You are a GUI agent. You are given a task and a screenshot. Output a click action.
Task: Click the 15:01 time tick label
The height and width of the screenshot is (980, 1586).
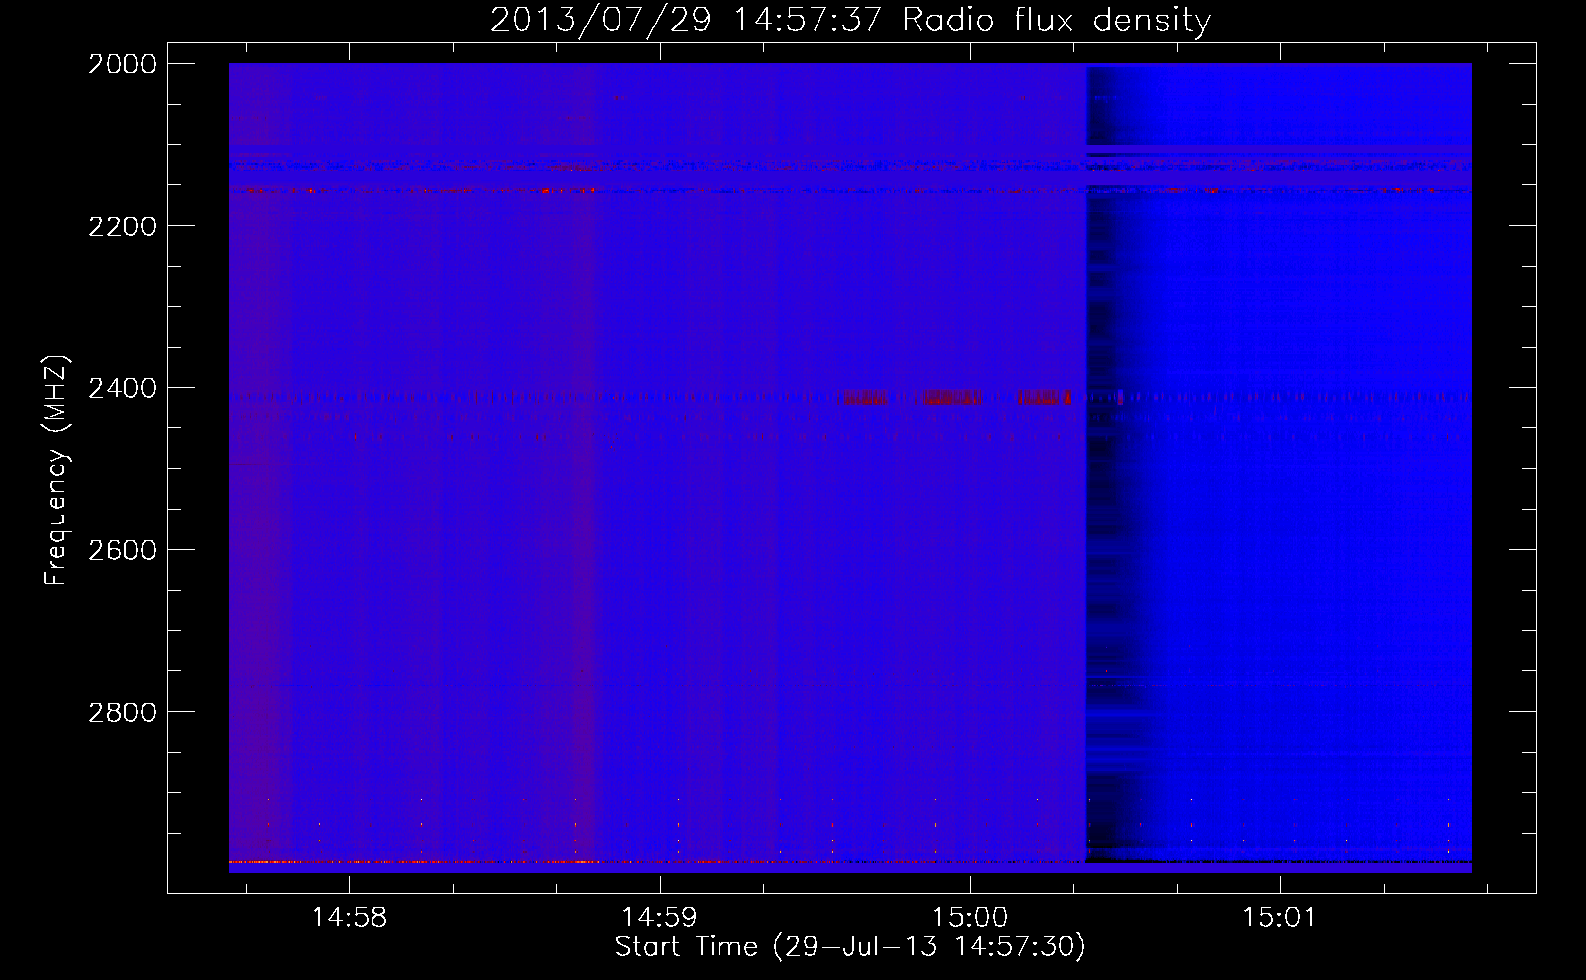tap(1280, 917)
